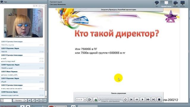The width and height of the screenshot is (190, 107).
Task: Click the chat message 'я могу неск веток же вести'
Action: pos(12,89)
